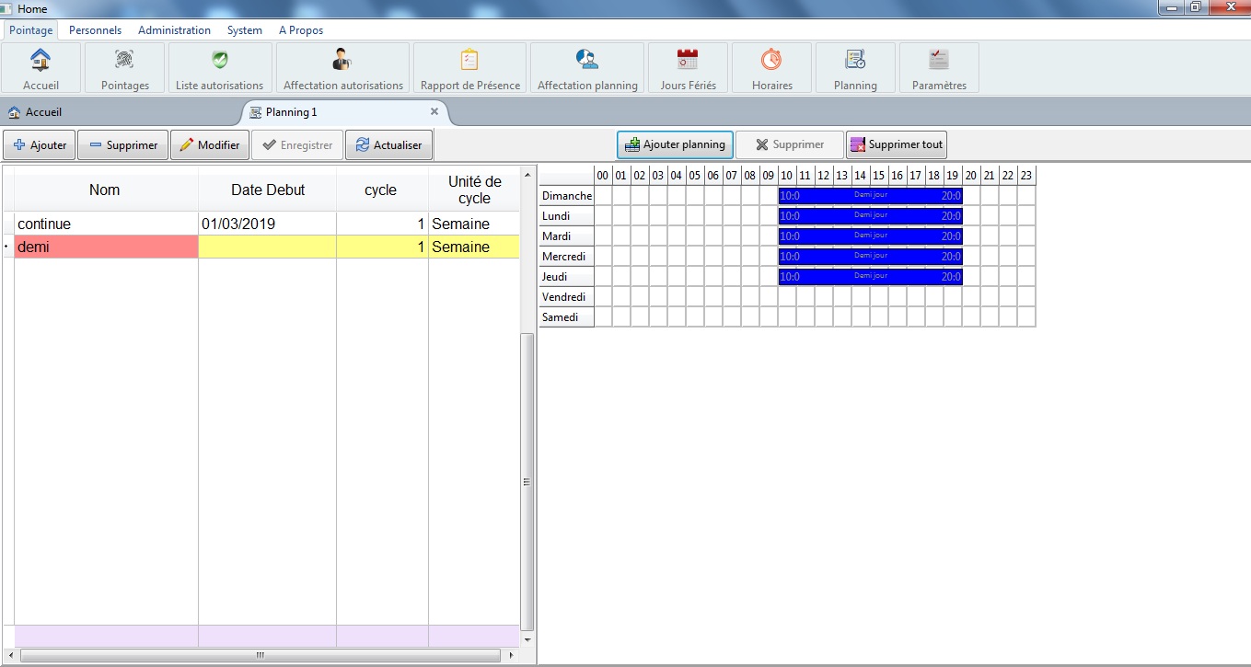Switch to the Accueil tab
Viewport: 1251px width, 667px height.
pyautogui.click(x=43, y=112)
